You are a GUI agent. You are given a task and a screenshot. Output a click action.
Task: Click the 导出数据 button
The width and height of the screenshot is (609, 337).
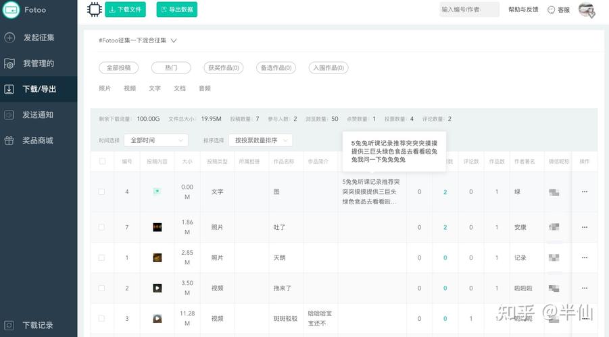pos(177,9)
